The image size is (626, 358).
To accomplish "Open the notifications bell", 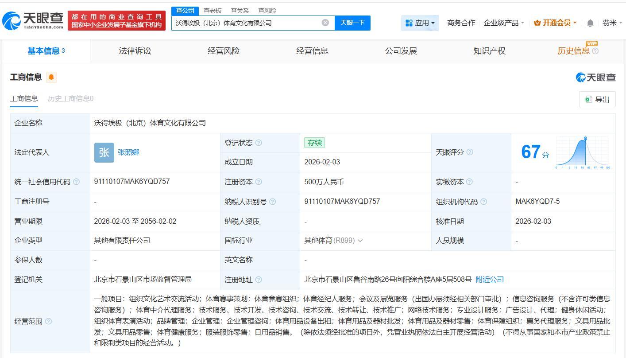I will coord(590,23).
